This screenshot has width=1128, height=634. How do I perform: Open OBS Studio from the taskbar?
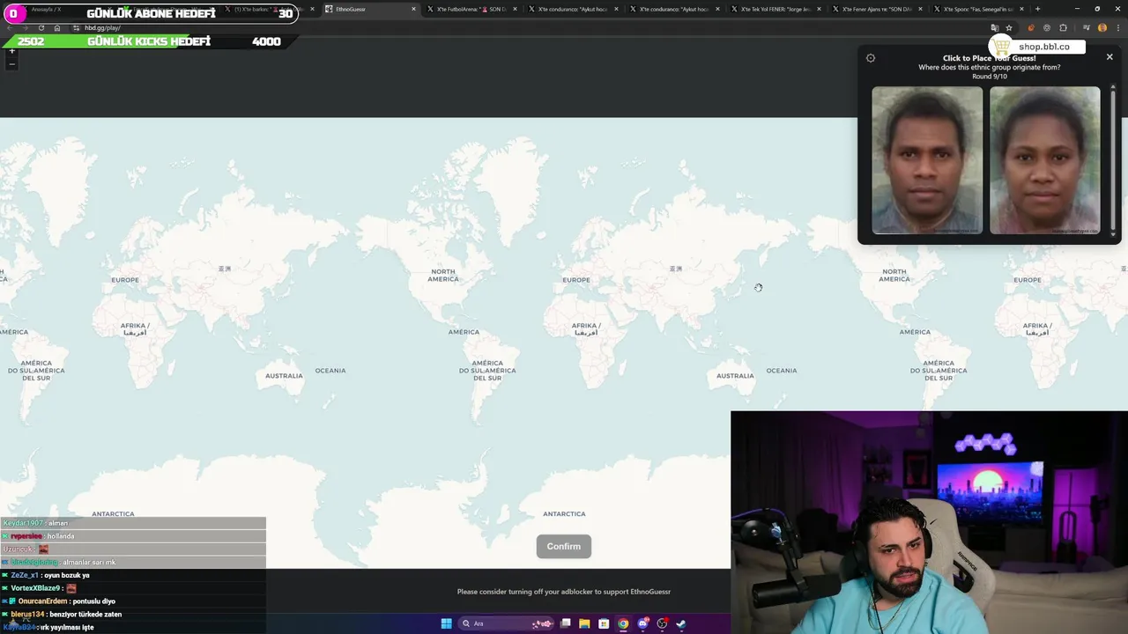(x=663, y=623)
